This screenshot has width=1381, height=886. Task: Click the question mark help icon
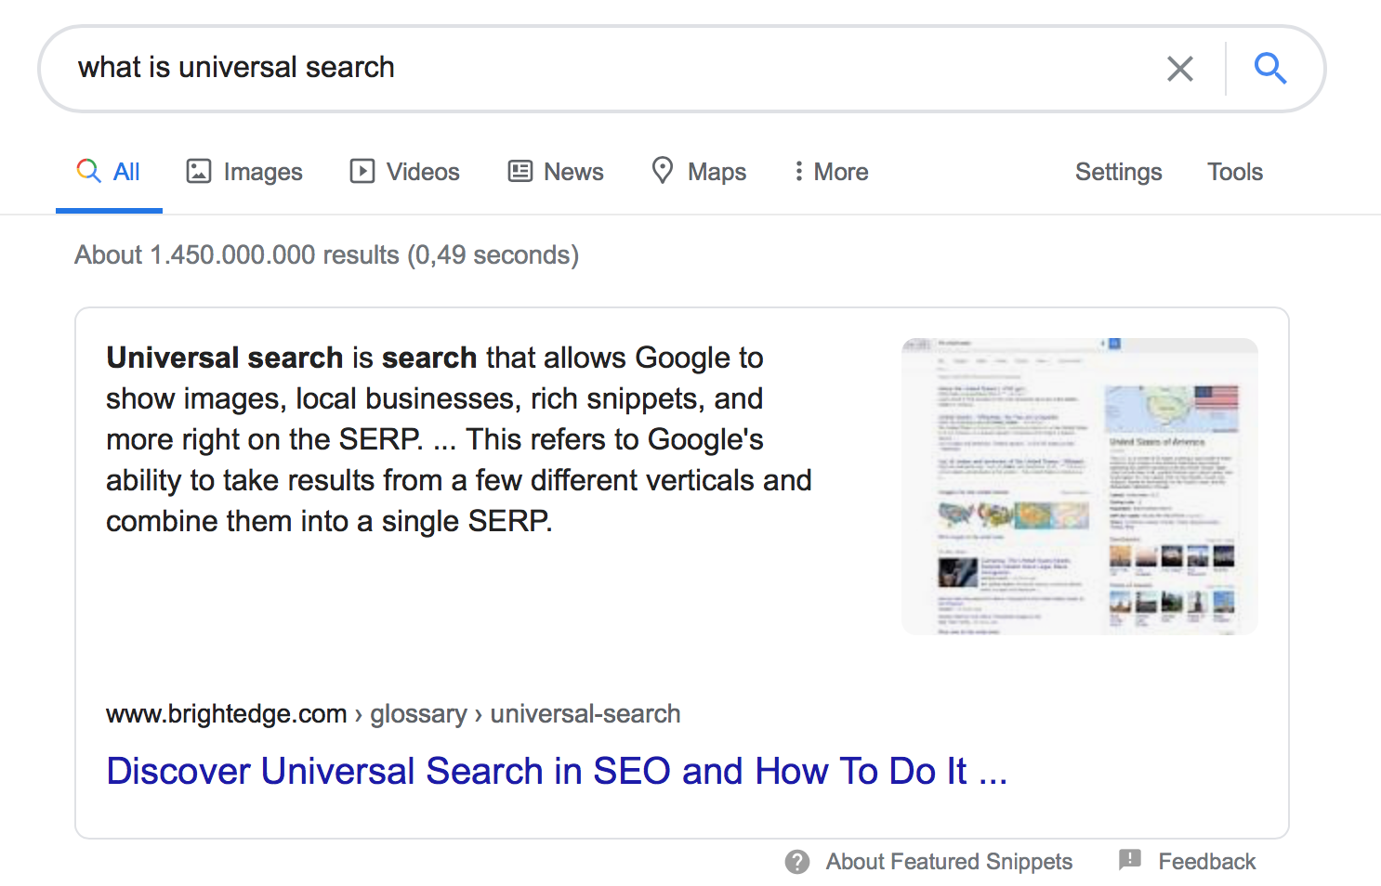(x=797, y=862)
